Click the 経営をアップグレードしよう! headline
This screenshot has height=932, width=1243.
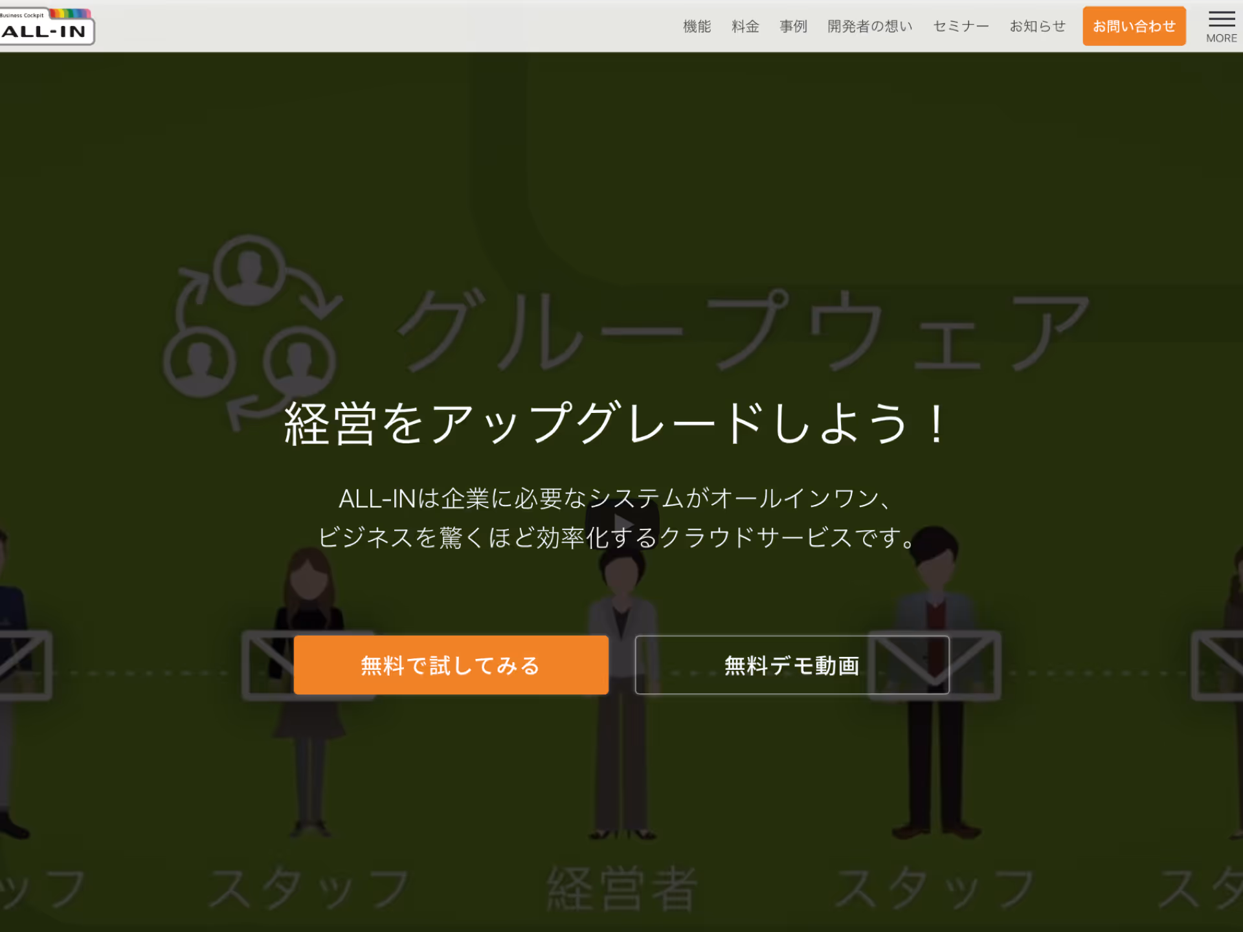point(616,423)
